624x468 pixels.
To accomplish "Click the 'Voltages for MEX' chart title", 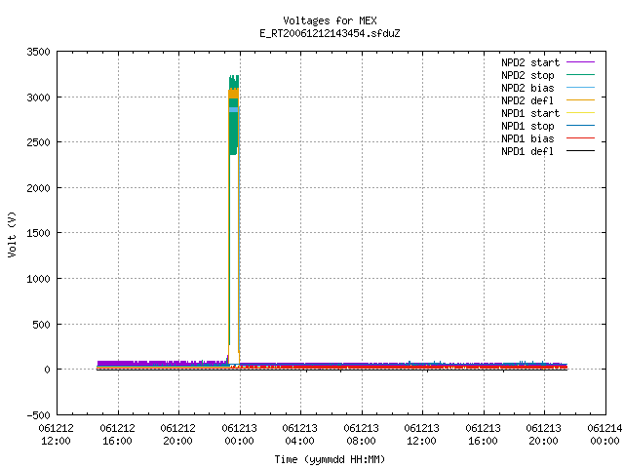I will 330,20.
